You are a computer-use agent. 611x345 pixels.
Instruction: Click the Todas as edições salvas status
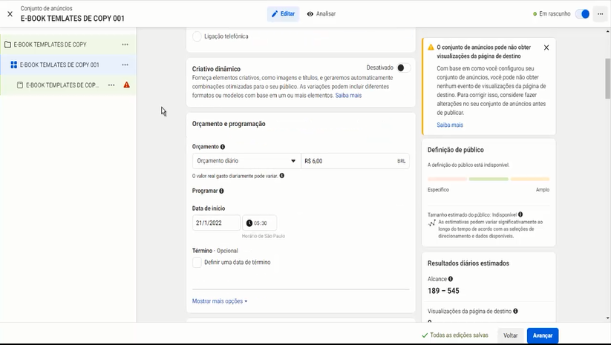(455, 335)
